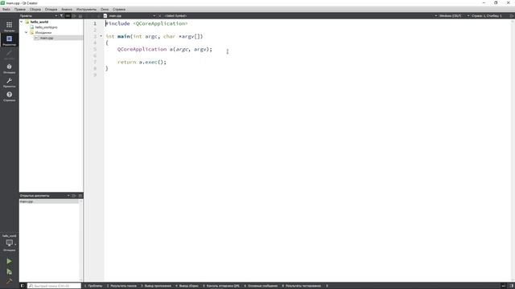Close the Projects panel
Viewport: 515px width, 289px height.
80,16
